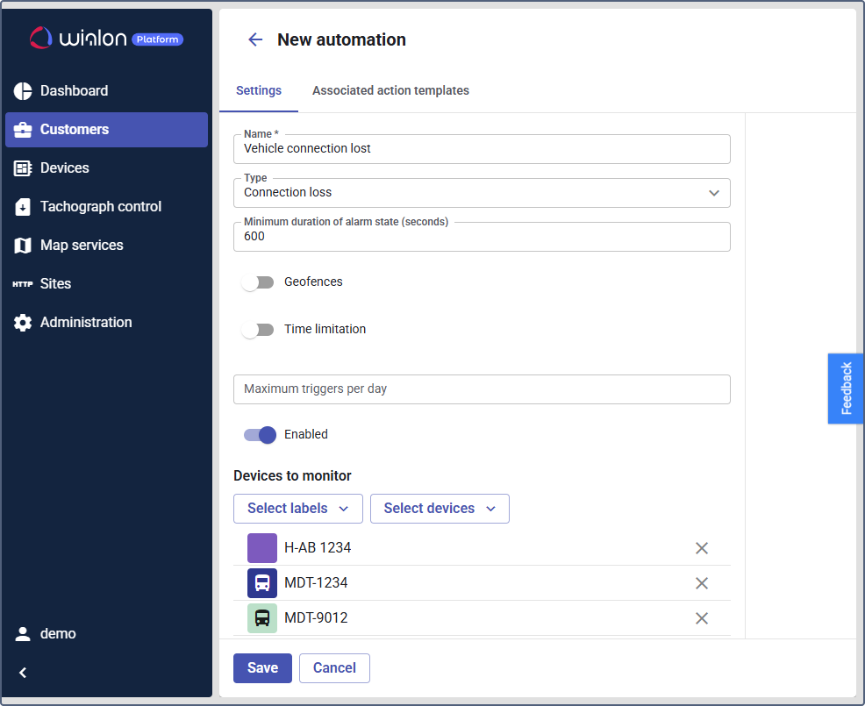Viewport: 865px width, 706px height.
Task: Open Dashboard from the sidebar icon
Action: [x=23, y=91]
